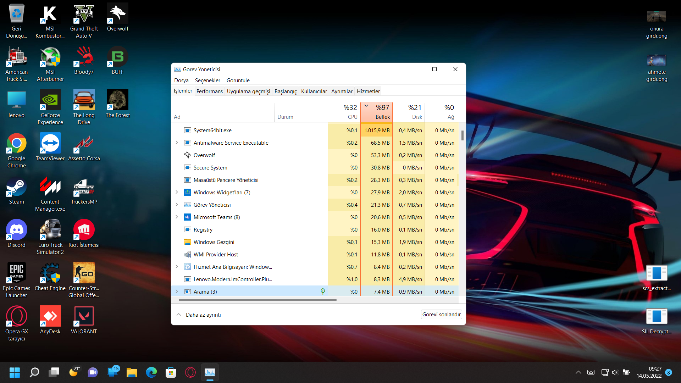Open Windows Start menu
This screenshot has height=383, width=681.
(x=15, y=372)
